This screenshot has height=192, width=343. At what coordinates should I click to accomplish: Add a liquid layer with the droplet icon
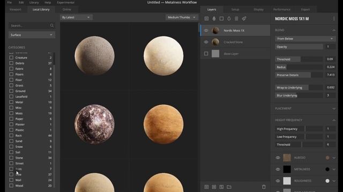click(x=229, y=19)
